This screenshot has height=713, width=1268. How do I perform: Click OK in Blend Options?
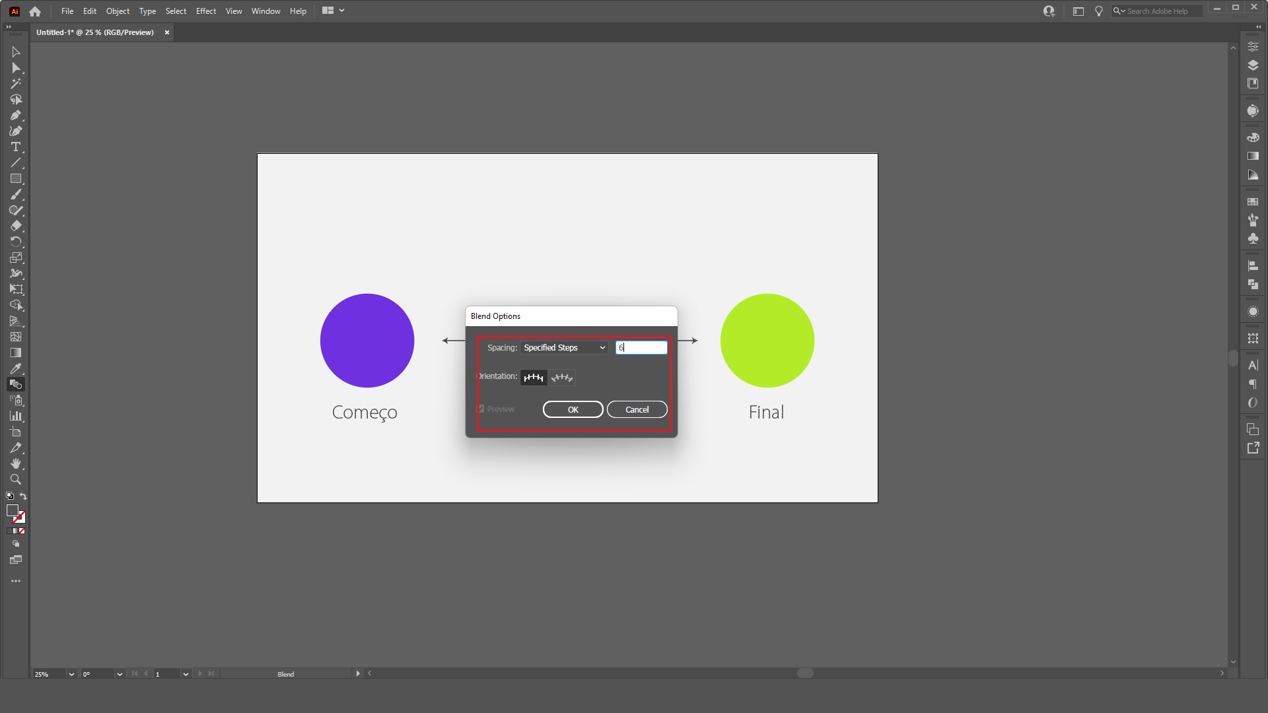[573, 409]
